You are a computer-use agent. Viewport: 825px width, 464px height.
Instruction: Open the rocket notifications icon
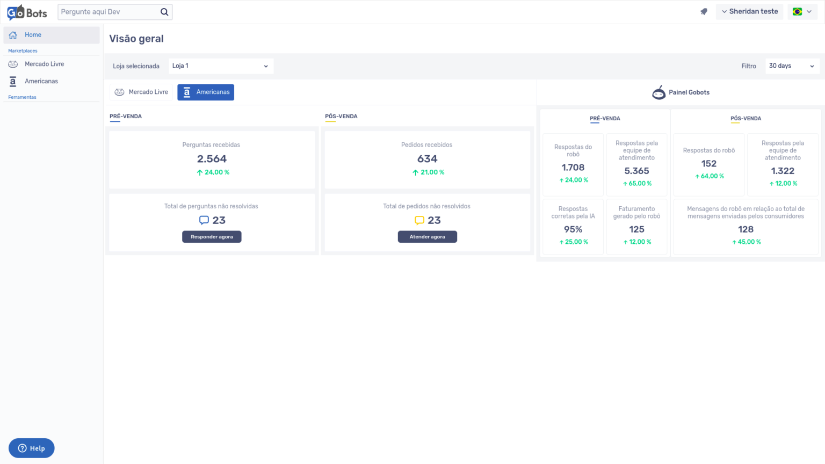click(x=704, y=11)
